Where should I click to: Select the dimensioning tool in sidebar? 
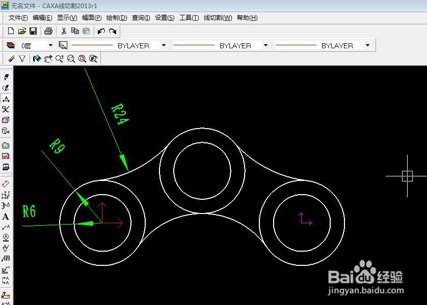[6, 99]
